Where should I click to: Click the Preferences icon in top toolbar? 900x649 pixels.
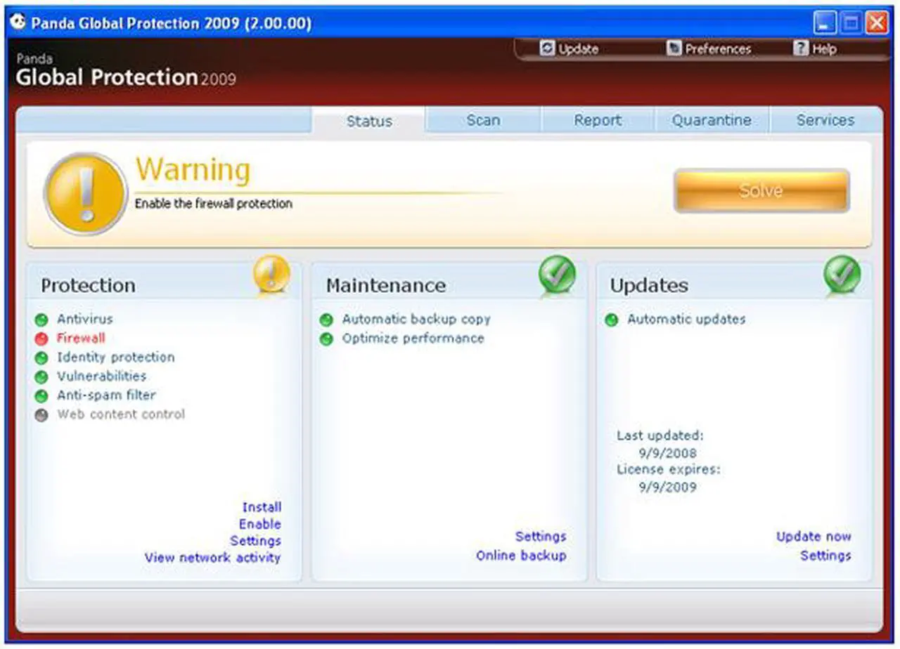674,48
